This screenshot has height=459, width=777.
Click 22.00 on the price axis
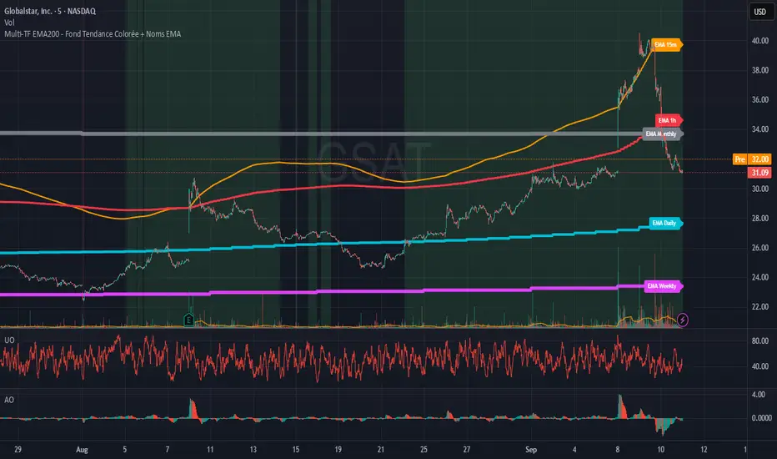pyautogui.click(x=759, y=306)
